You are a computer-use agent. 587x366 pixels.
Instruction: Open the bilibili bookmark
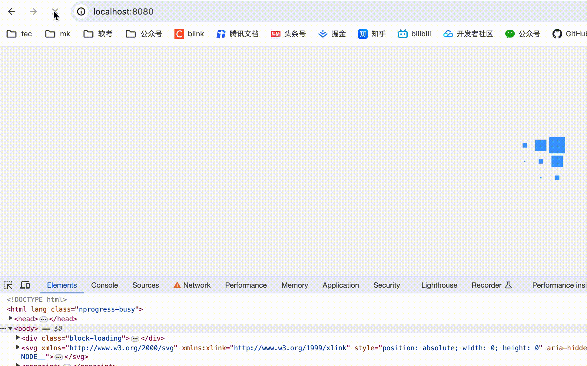click(414, 34)
